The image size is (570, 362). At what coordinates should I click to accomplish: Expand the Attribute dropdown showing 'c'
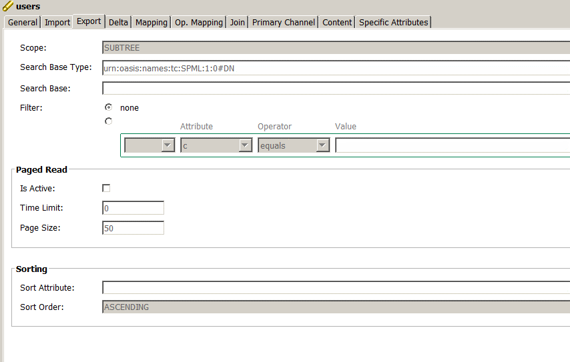coord(245,145)
